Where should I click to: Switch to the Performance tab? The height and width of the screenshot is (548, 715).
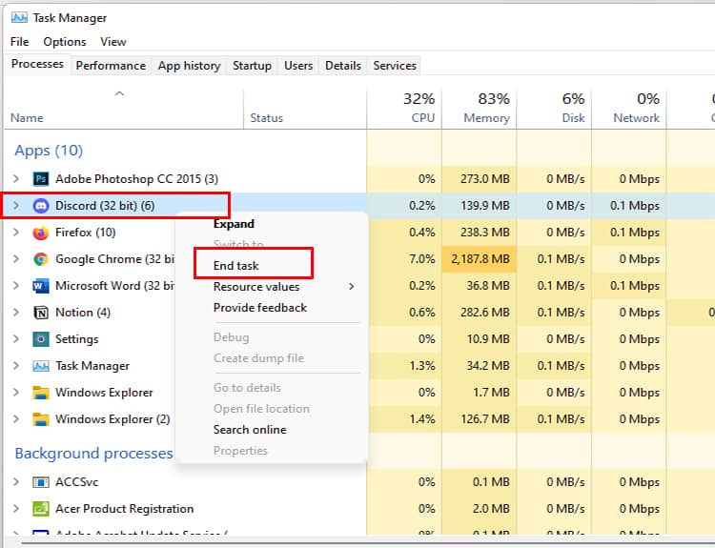click(111, 66)
